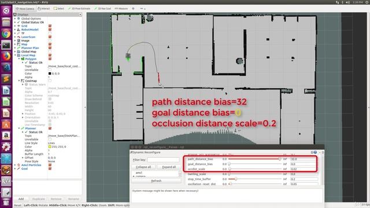This screenshot has height=208, width=370.
Task: Enable the Global Map checkbox
Action: tap(50, 51)
